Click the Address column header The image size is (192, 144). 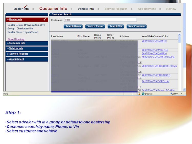(x=124, y=36)
